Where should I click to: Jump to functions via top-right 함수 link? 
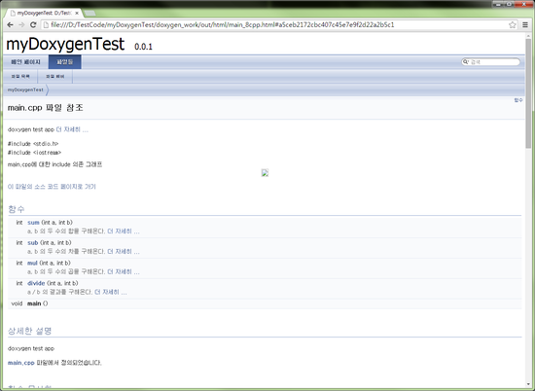pyautogui.click(x=518, y=100)
